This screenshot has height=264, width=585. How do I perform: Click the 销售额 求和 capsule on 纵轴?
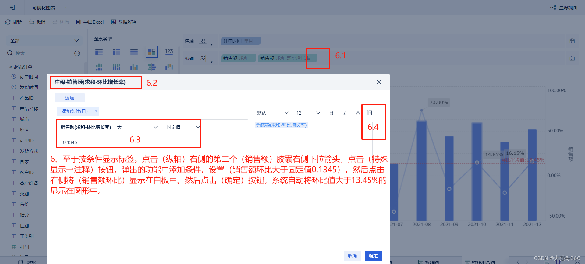[x=238, y=58]
